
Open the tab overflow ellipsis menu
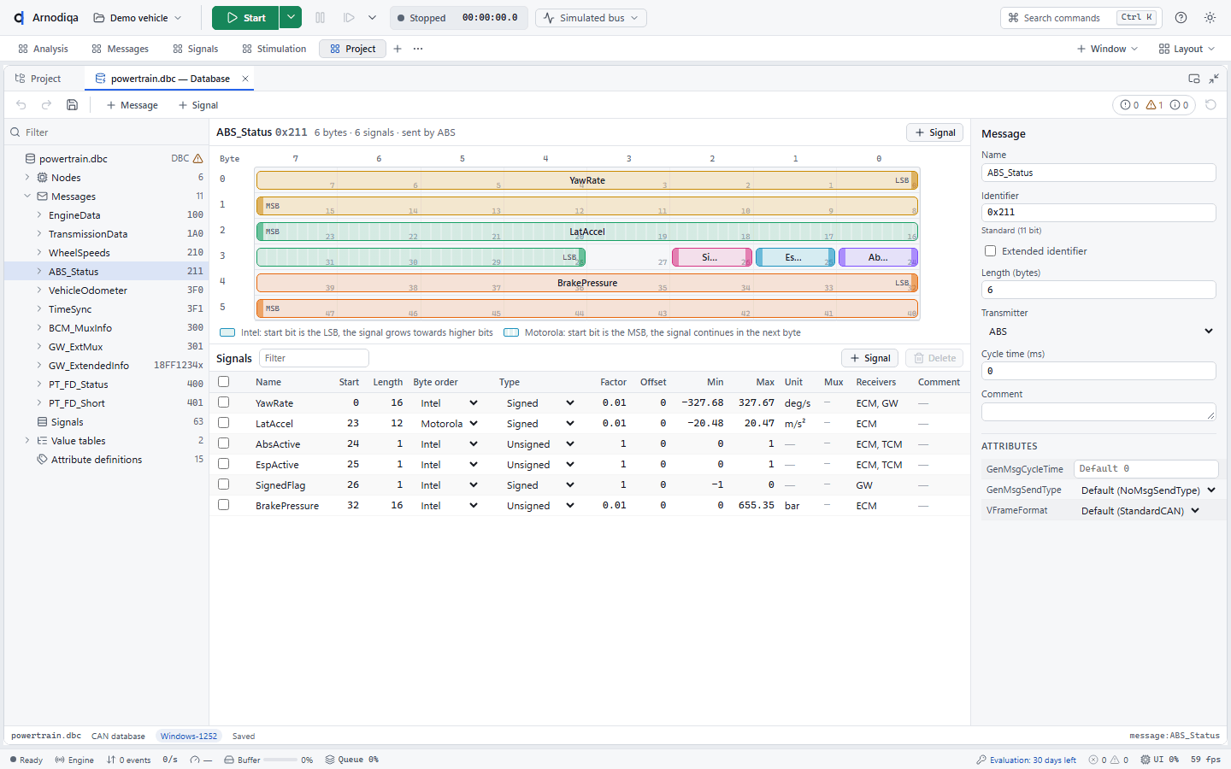[x=418, y=49]
